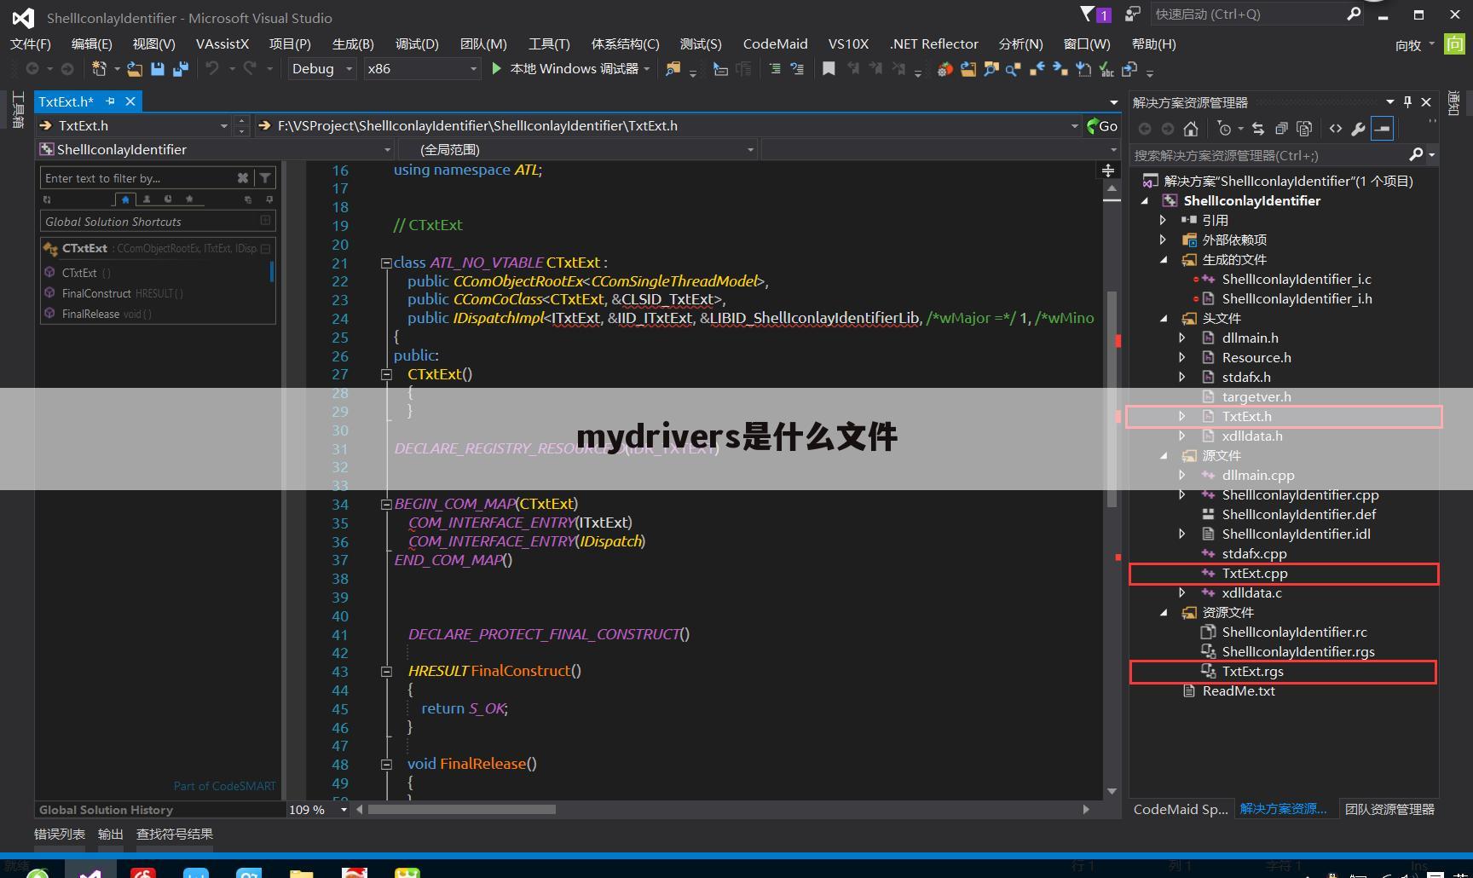Click the Show All Files icon

(1304, 129)
